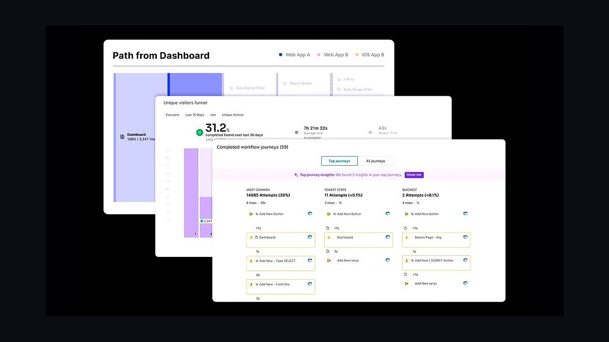Click the page icon beside 7s duration
The height and width of the screenshot is (342, 609).
(x=328, y=251)
